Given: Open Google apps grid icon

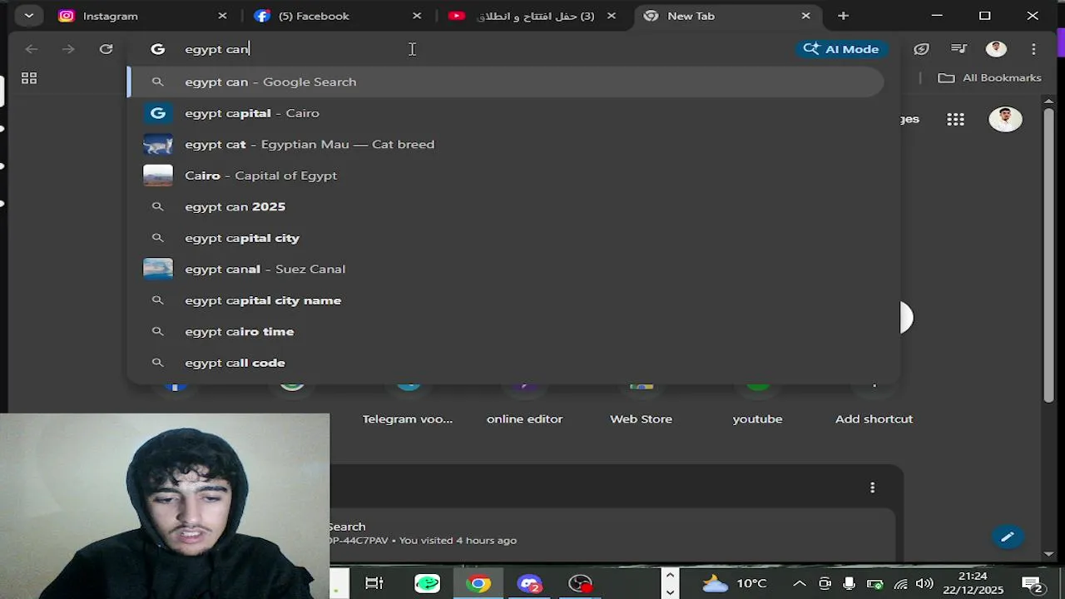Looking at the screenshot, I should click(955, 119).
